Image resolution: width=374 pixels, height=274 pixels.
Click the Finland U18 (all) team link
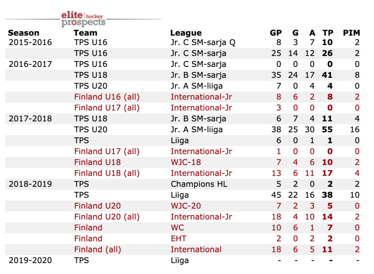107,173
